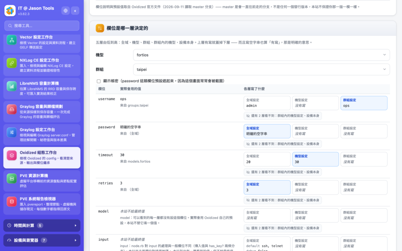Click the NXLog CE 設定工作台 link icon
This screenshot has width=402, height=251.
click(12, 63)
